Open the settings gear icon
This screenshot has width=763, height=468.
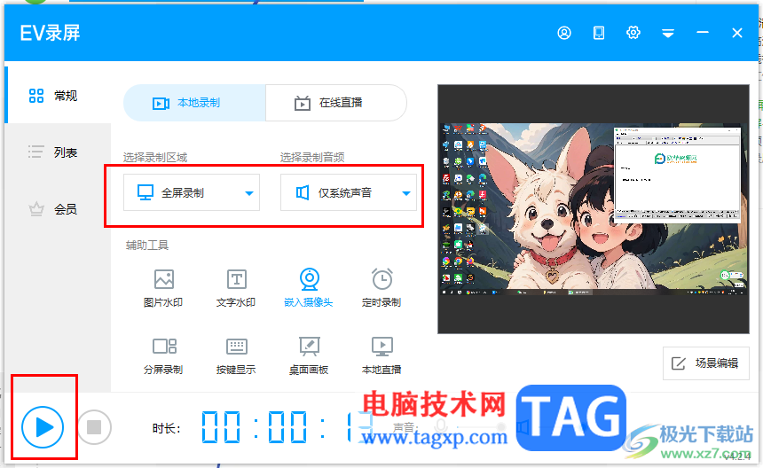tap(633, 33)
